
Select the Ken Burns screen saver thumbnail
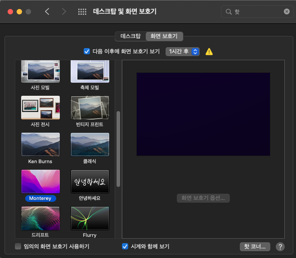(40, 144)
